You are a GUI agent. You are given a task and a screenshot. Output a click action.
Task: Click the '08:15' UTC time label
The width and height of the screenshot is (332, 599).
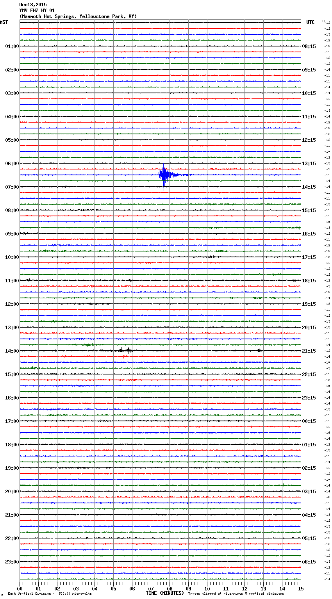[x=309, y=46]
